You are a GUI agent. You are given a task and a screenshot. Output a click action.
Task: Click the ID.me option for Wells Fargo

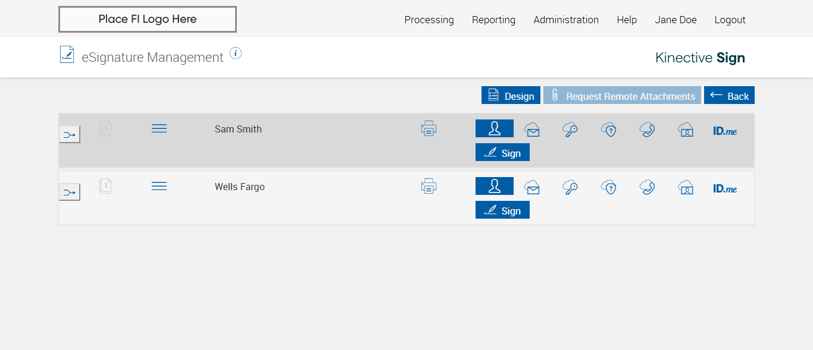tap(725, 188)
